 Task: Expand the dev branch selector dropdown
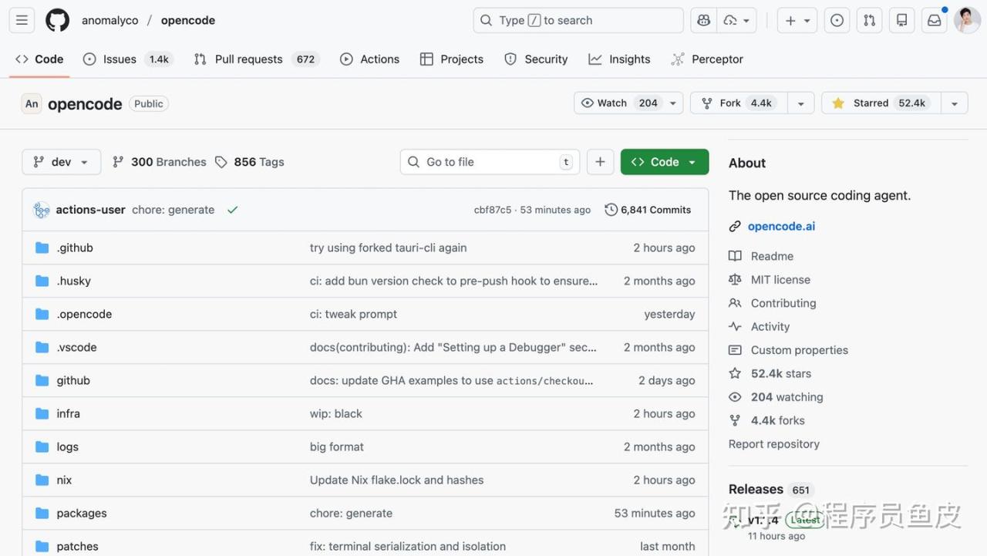[61, 162]
